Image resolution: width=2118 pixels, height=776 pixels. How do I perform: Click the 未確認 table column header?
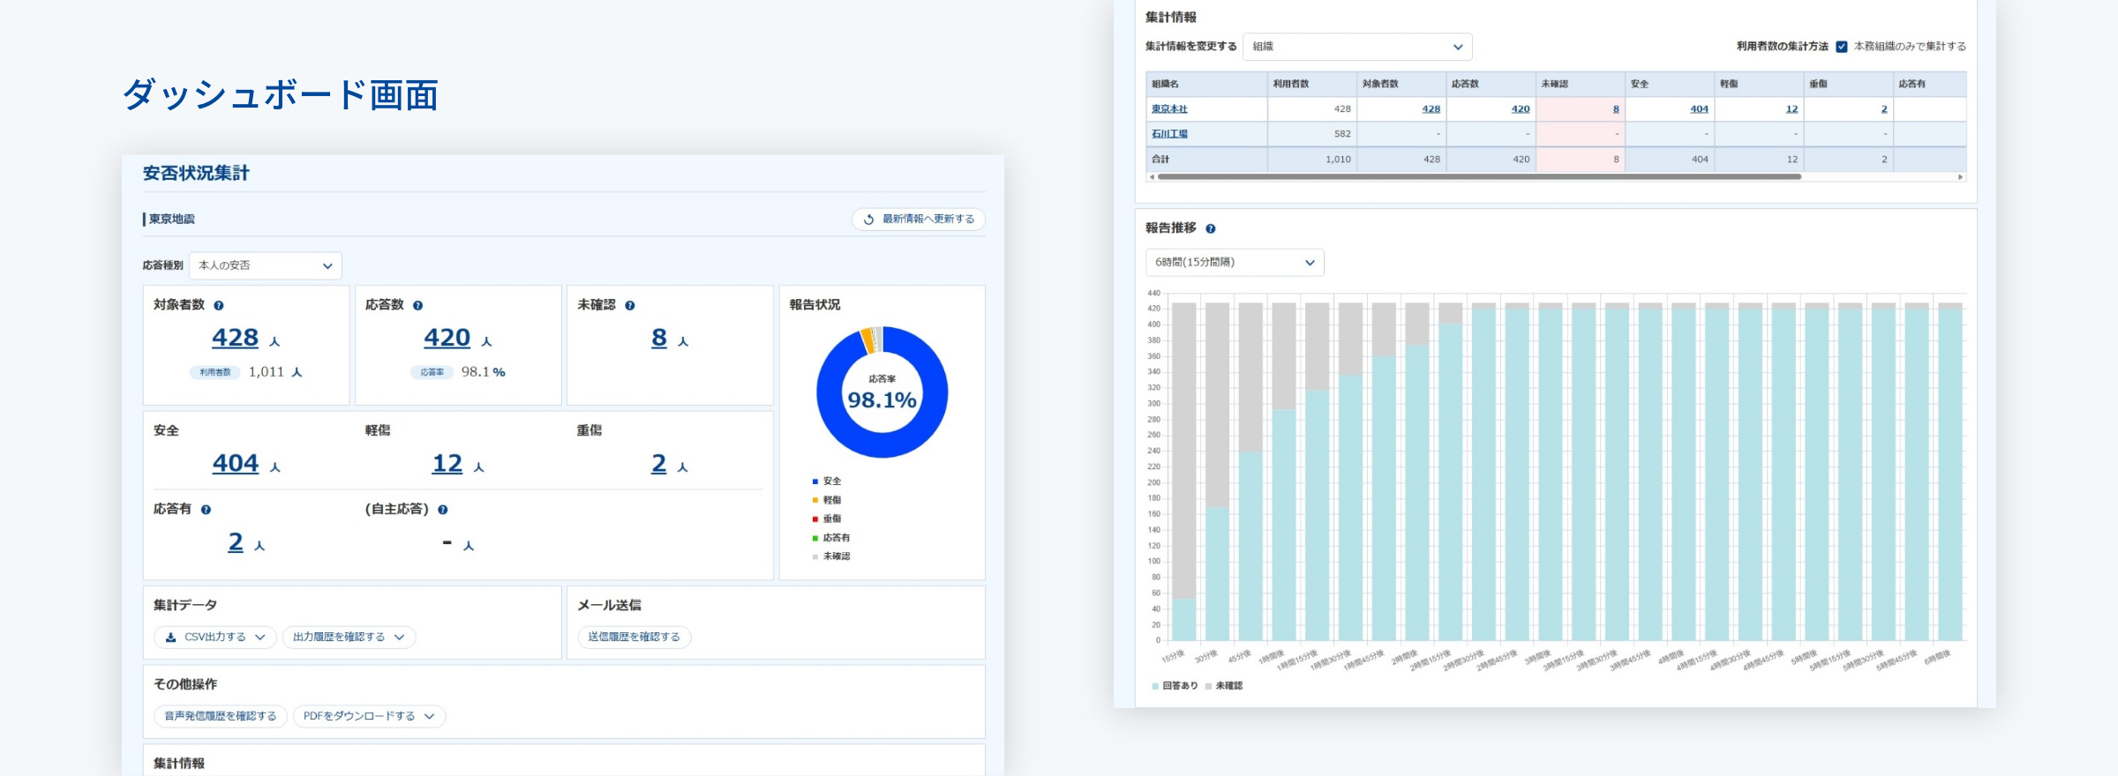tap(1581, 84)
